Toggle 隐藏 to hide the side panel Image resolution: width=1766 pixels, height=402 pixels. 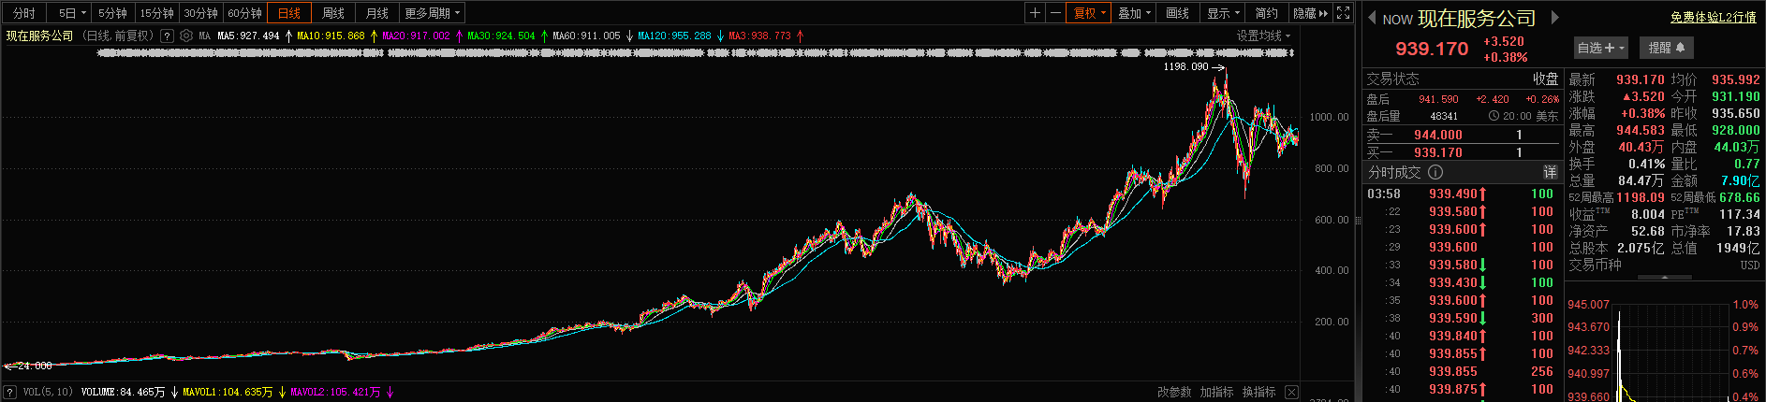point(1310,13)
